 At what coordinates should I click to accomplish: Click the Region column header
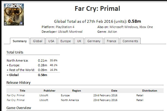pyautogui.click(x=77, y=91)
